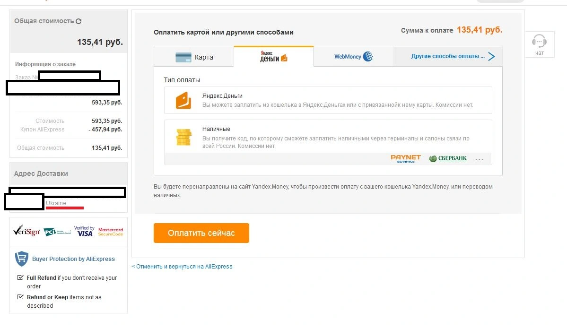Viewport: 567px width, 329px height.
Task: Open the chat headset icon
Action: coord(539,41)
